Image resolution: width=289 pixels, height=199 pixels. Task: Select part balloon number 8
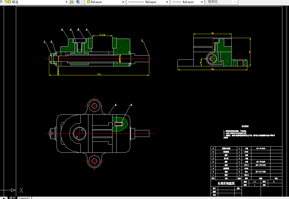[116, 105]
